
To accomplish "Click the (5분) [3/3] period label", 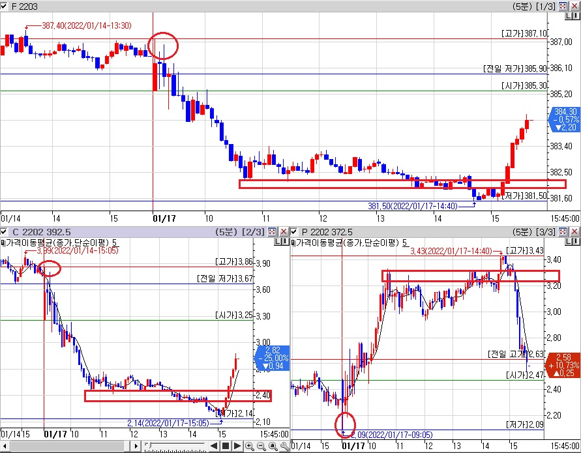I will tap(534, 232).
